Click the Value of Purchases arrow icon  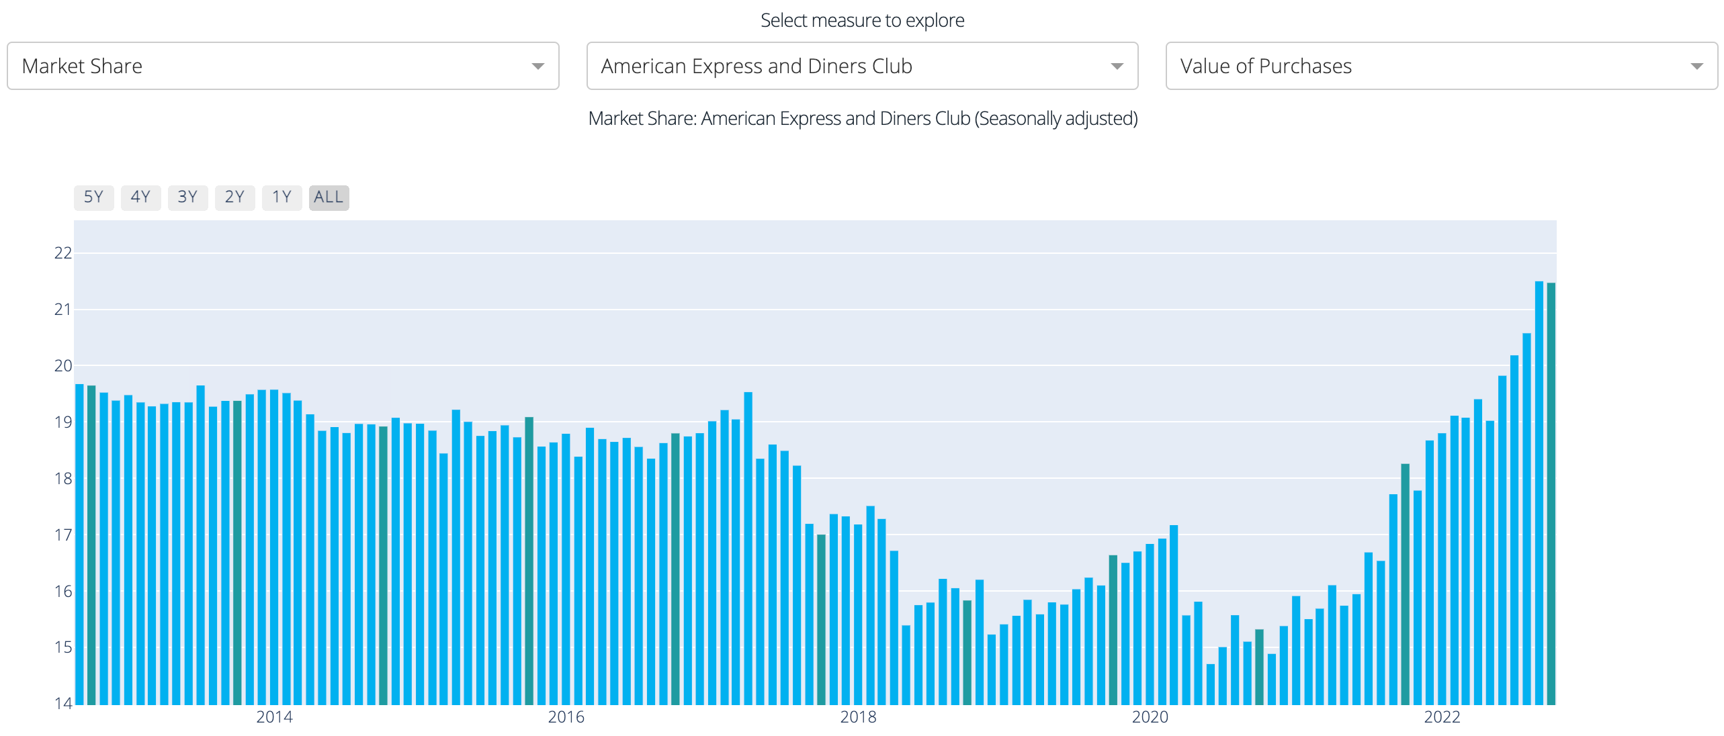(1696, 66)
